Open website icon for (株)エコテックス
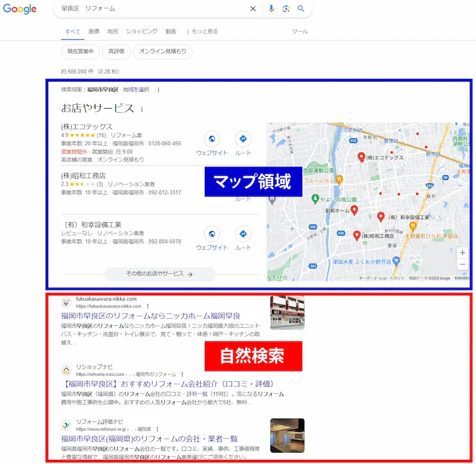476x464 pixels. (x=212, y=139)
